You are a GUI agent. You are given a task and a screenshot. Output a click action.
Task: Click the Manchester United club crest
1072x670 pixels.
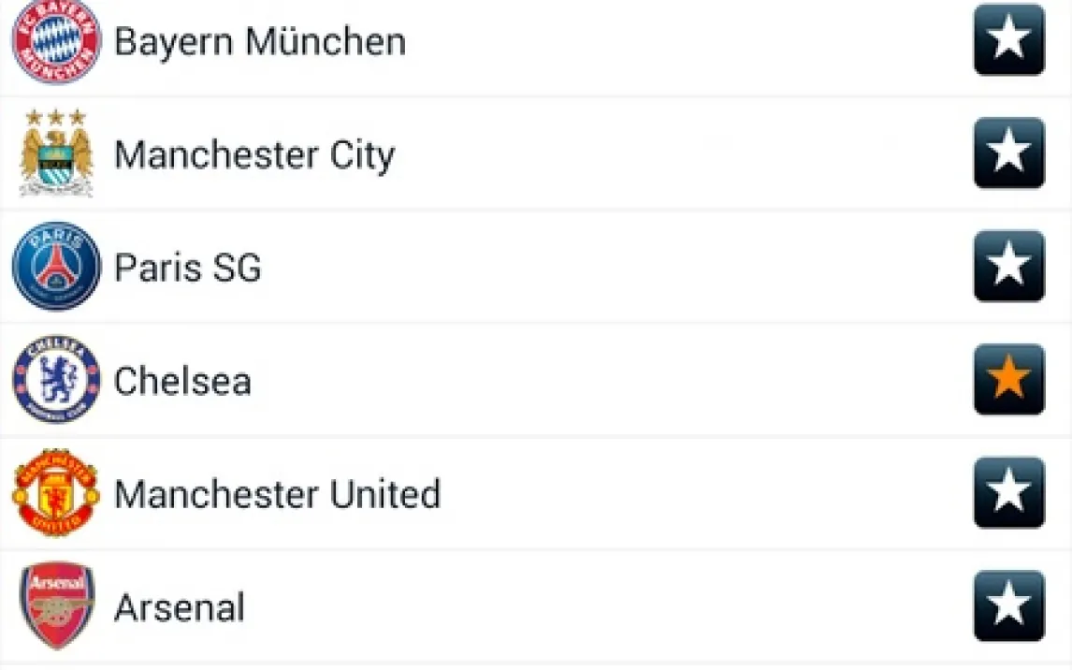(x=56, y=493)
